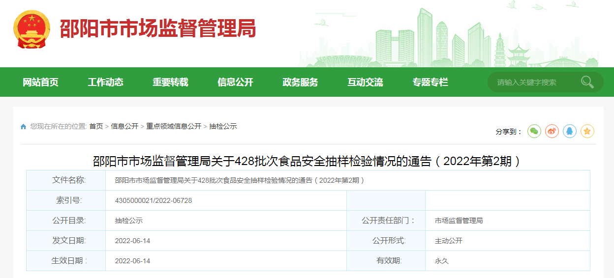Click the article headline about 428批次
The height and width of the screenshot is (278, 614).
(x=307, y=161)
